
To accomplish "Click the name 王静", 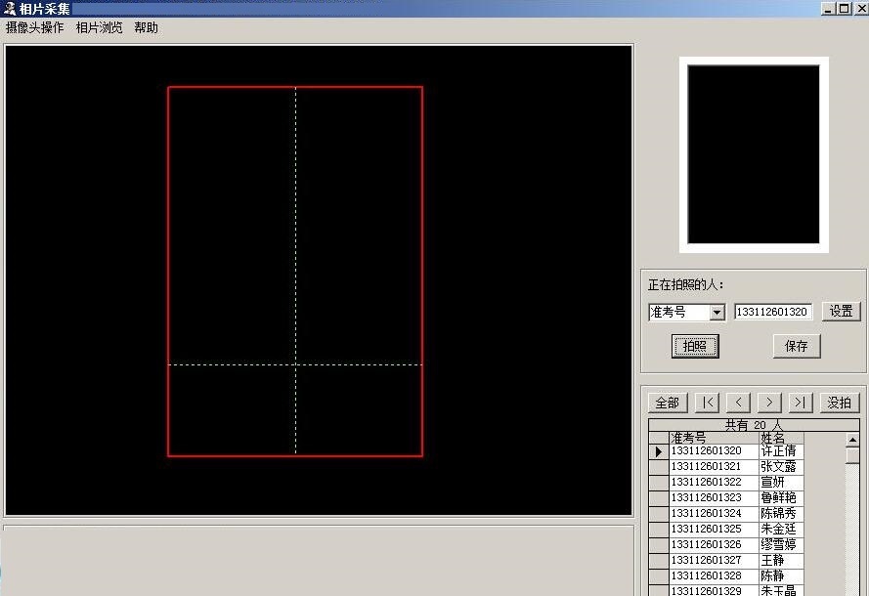I will 772,561.
